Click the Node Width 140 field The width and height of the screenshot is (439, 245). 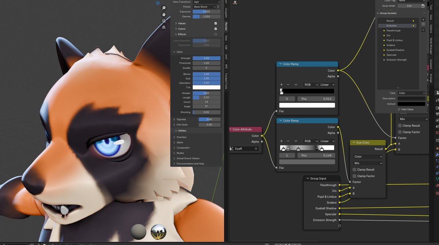click(x=409, y=6)
